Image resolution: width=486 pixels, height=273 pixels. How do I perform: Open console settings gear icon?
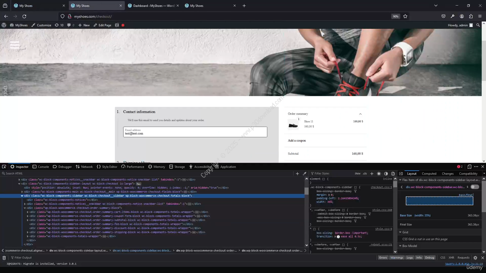(475, 257)
